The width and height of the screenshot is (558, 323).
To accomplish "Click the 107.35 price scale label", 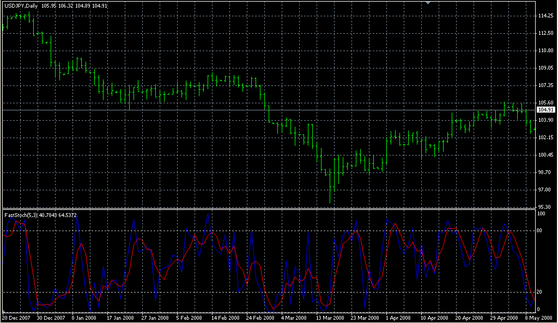I will pos(545,85).
